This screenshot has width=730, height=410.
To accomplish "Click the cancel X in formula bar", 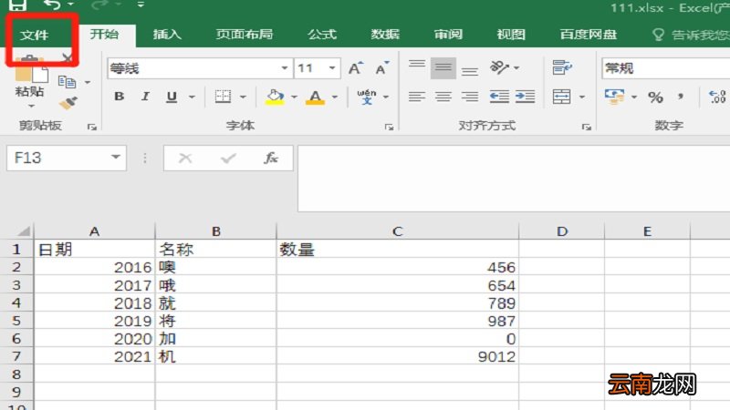I will [x=185, y=158].
